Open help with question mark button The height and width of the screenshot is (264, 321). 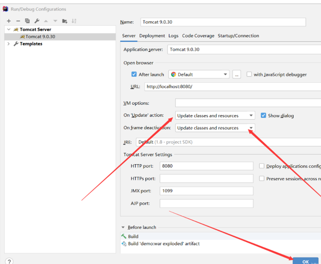pyautogui.click(x=9, y=261)
